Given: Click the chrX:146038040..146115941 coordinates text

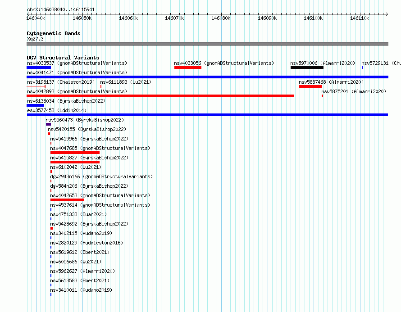Looking at the screenshot, I should 61,9.
